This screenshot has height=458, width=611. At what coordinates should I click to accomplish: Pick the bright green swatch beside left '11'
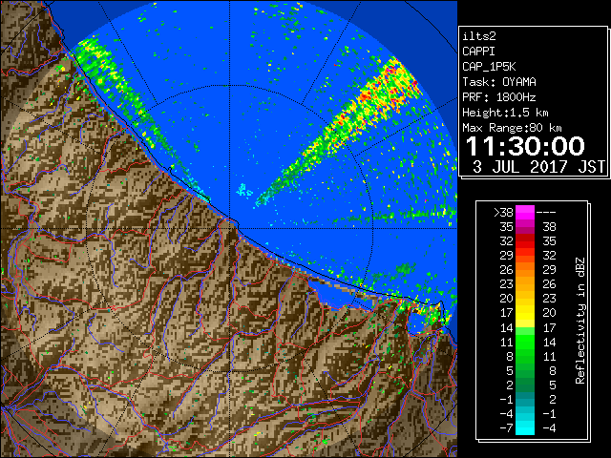pos(525,342)
